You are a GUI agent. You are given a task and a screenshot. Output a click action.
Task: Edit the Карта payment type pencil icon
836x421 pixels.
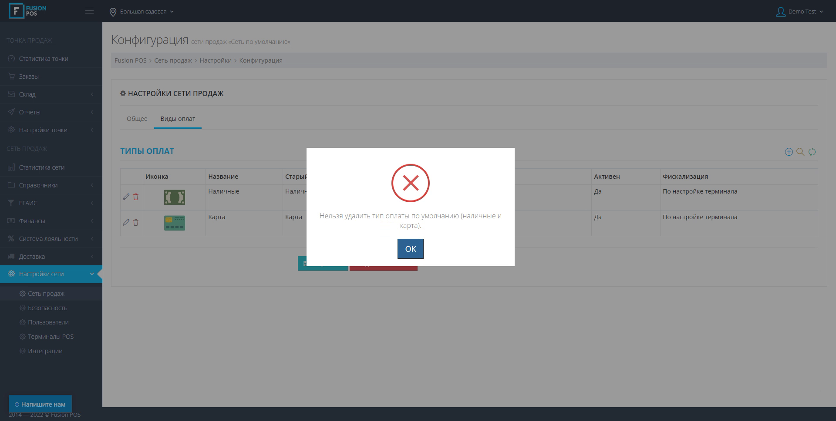(x=126, y=223)
